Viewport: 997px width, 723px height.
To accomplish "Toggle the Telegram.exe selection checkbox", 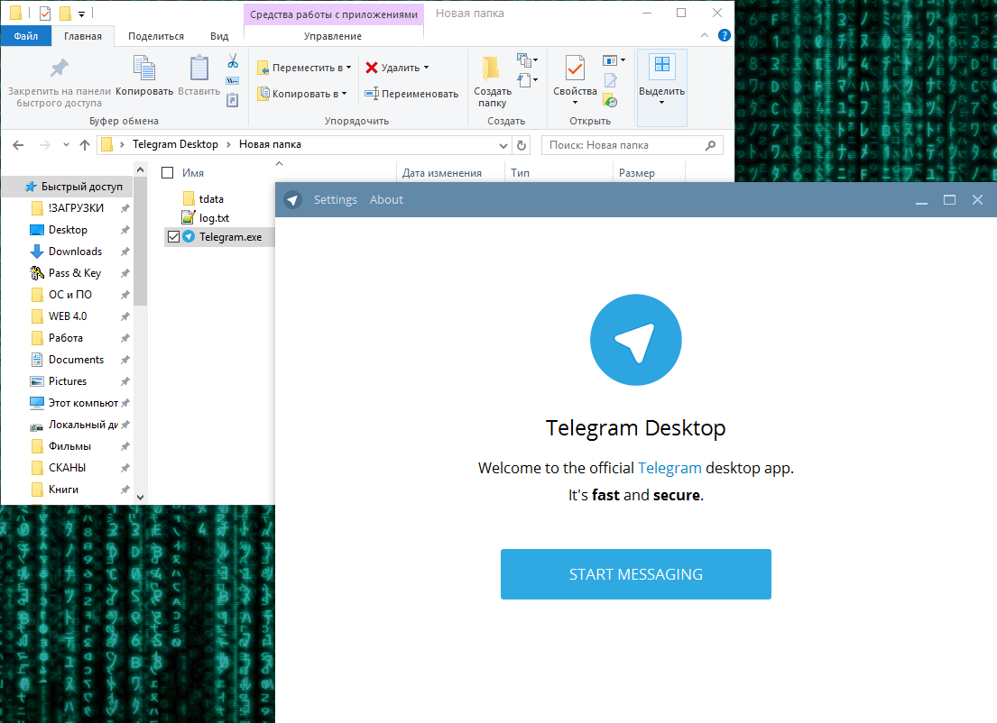I will pyautogui.click(x=173, y=237).
